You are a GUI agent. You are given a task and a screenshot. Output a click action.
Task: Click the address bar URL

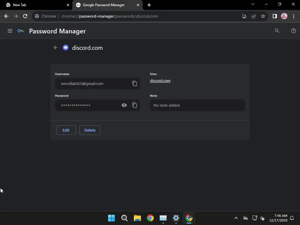tap(110, 16)
